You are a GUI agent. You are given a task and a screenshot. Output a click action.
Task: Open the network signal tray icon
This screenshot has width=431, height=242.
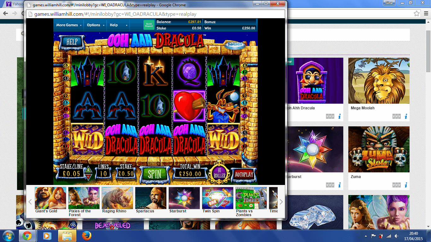[x=389, y=236]
